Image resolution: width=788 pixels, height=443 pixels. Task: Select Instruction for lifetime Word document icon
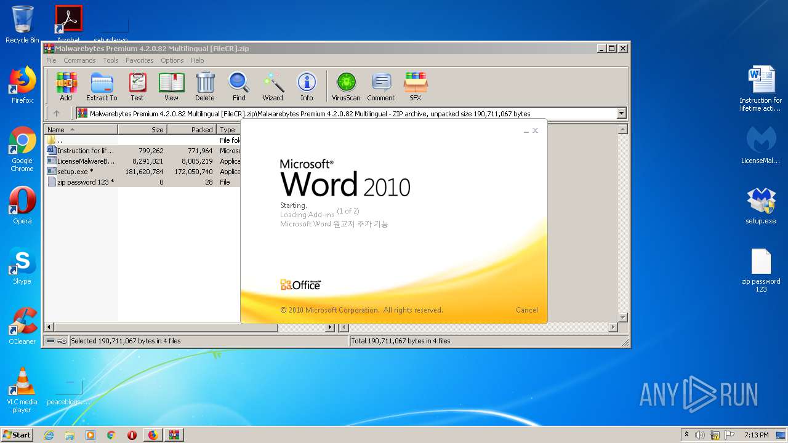(x=761, y=89)
